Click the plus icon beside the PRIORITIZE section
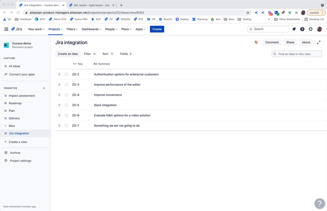Image resolution: width=327 pixels, height=211 pixels. click(44, 88)
